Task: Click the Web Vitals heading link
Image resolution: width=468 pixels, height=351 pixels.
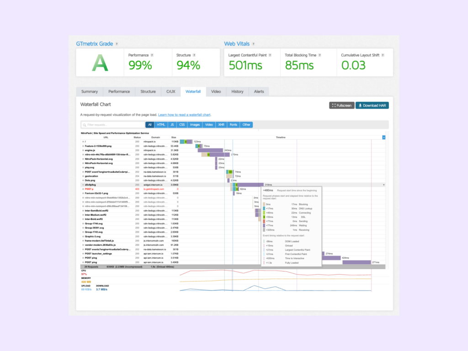Action: coord(237,44)
